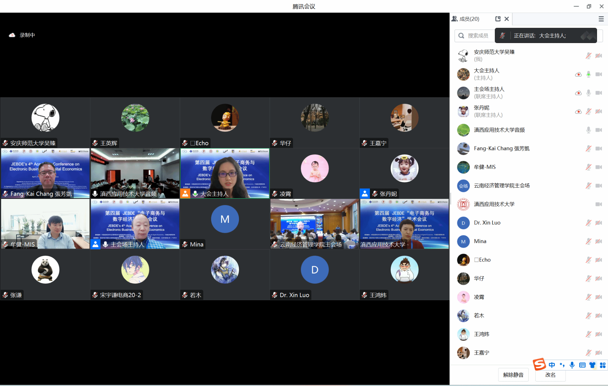The height and width of the screenshot is (386, 608).
Task: Click Sogou IME microphone voice input icon
Action: point(572,365)
